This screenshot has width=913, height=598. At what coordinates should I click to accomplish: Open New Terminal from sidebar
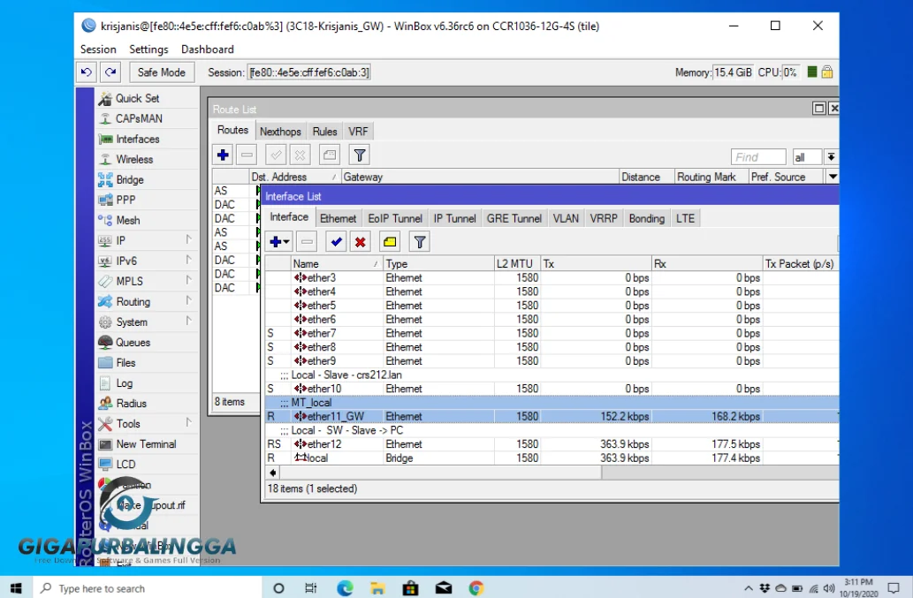[x=146, y=444]
